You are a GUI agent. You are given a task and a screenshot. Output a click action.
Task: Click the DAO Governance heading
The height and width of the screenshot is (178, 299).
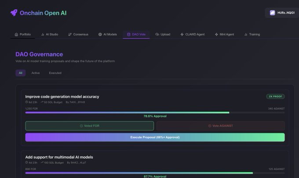coord(39,54)
